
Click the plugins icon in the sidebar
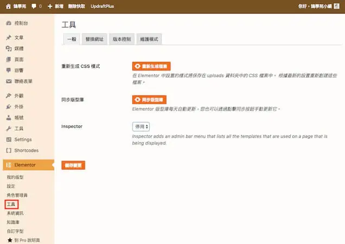point(9,107)
